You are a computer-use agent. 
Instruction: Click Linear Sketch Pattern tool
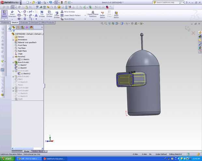(x=72, y=15)
